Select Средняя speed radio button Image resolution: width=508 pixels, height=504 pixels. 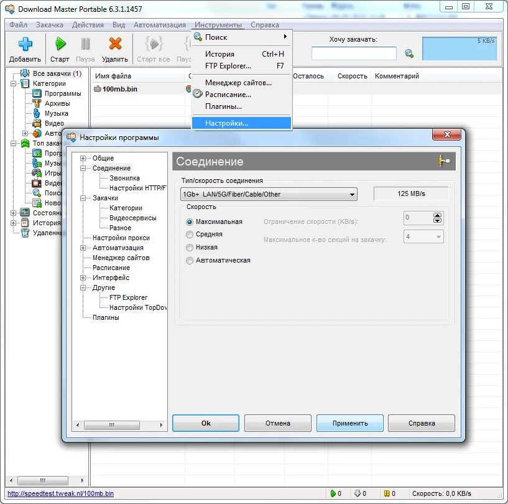[190, 235]
